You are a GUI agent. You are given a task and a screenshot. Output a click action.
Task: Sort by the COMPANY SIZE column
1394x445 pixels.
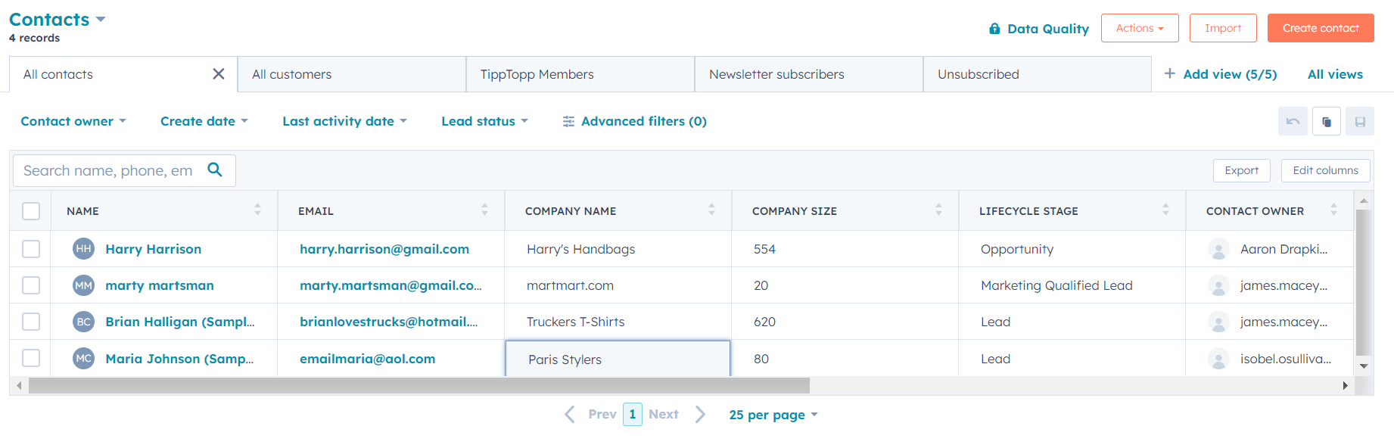pyautogui.click(x=938, y=210)
